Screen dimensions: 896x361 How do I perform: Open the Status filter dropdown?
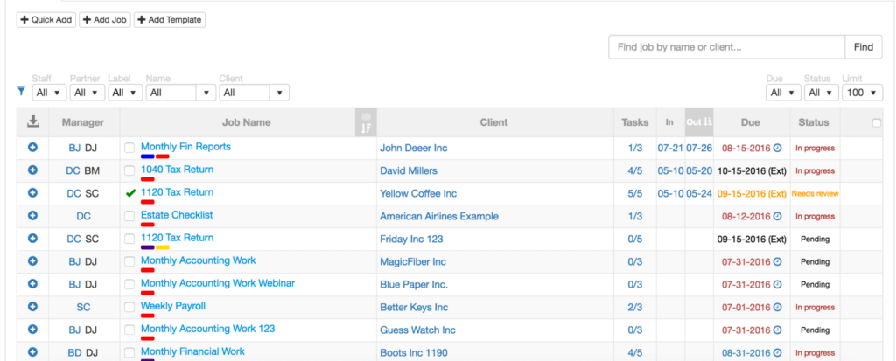pos(821,92)
